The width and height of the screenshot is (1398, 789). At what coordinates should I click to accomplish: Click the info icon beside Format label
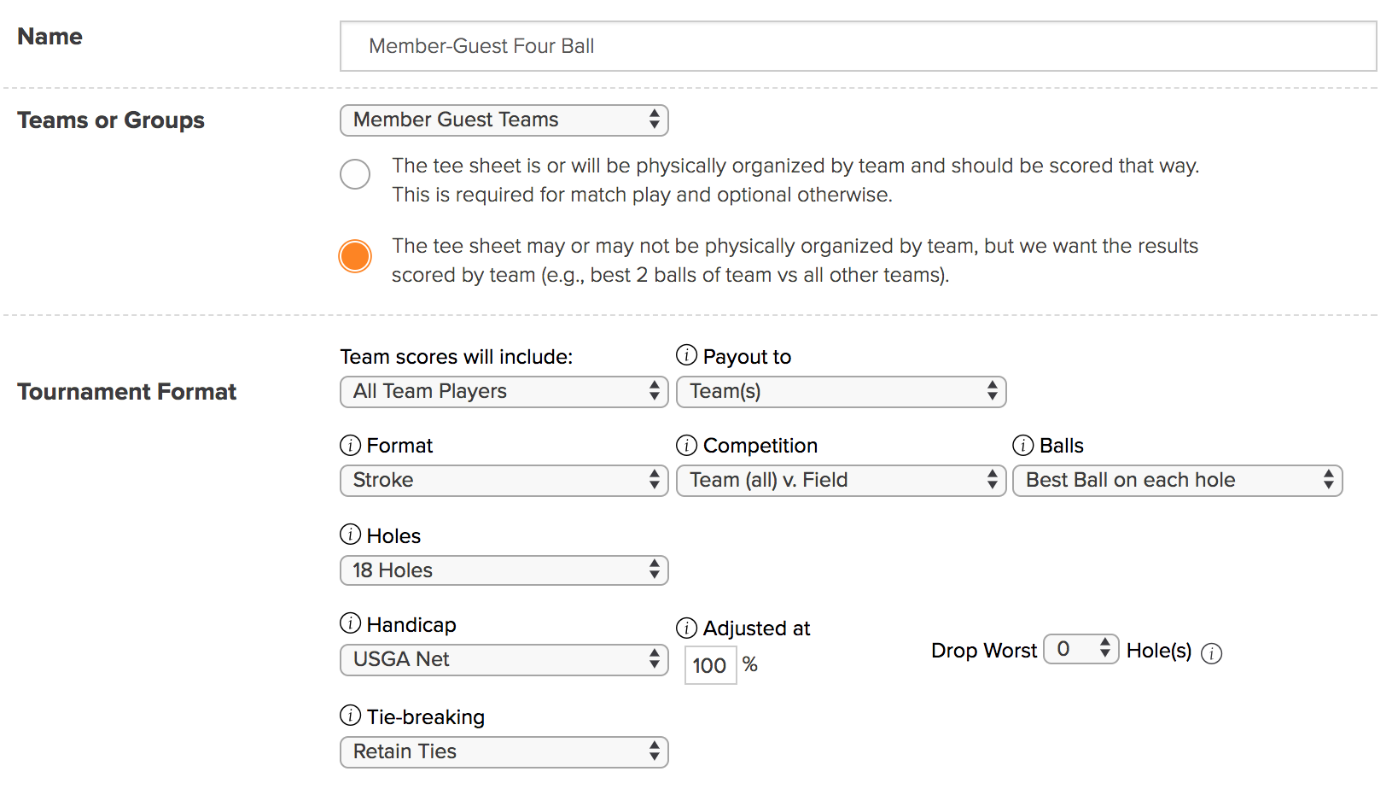click(x=350, y=445)
